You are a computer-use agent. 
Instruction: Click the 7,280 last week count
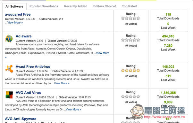pyautogui.click(x=168, y=46)
